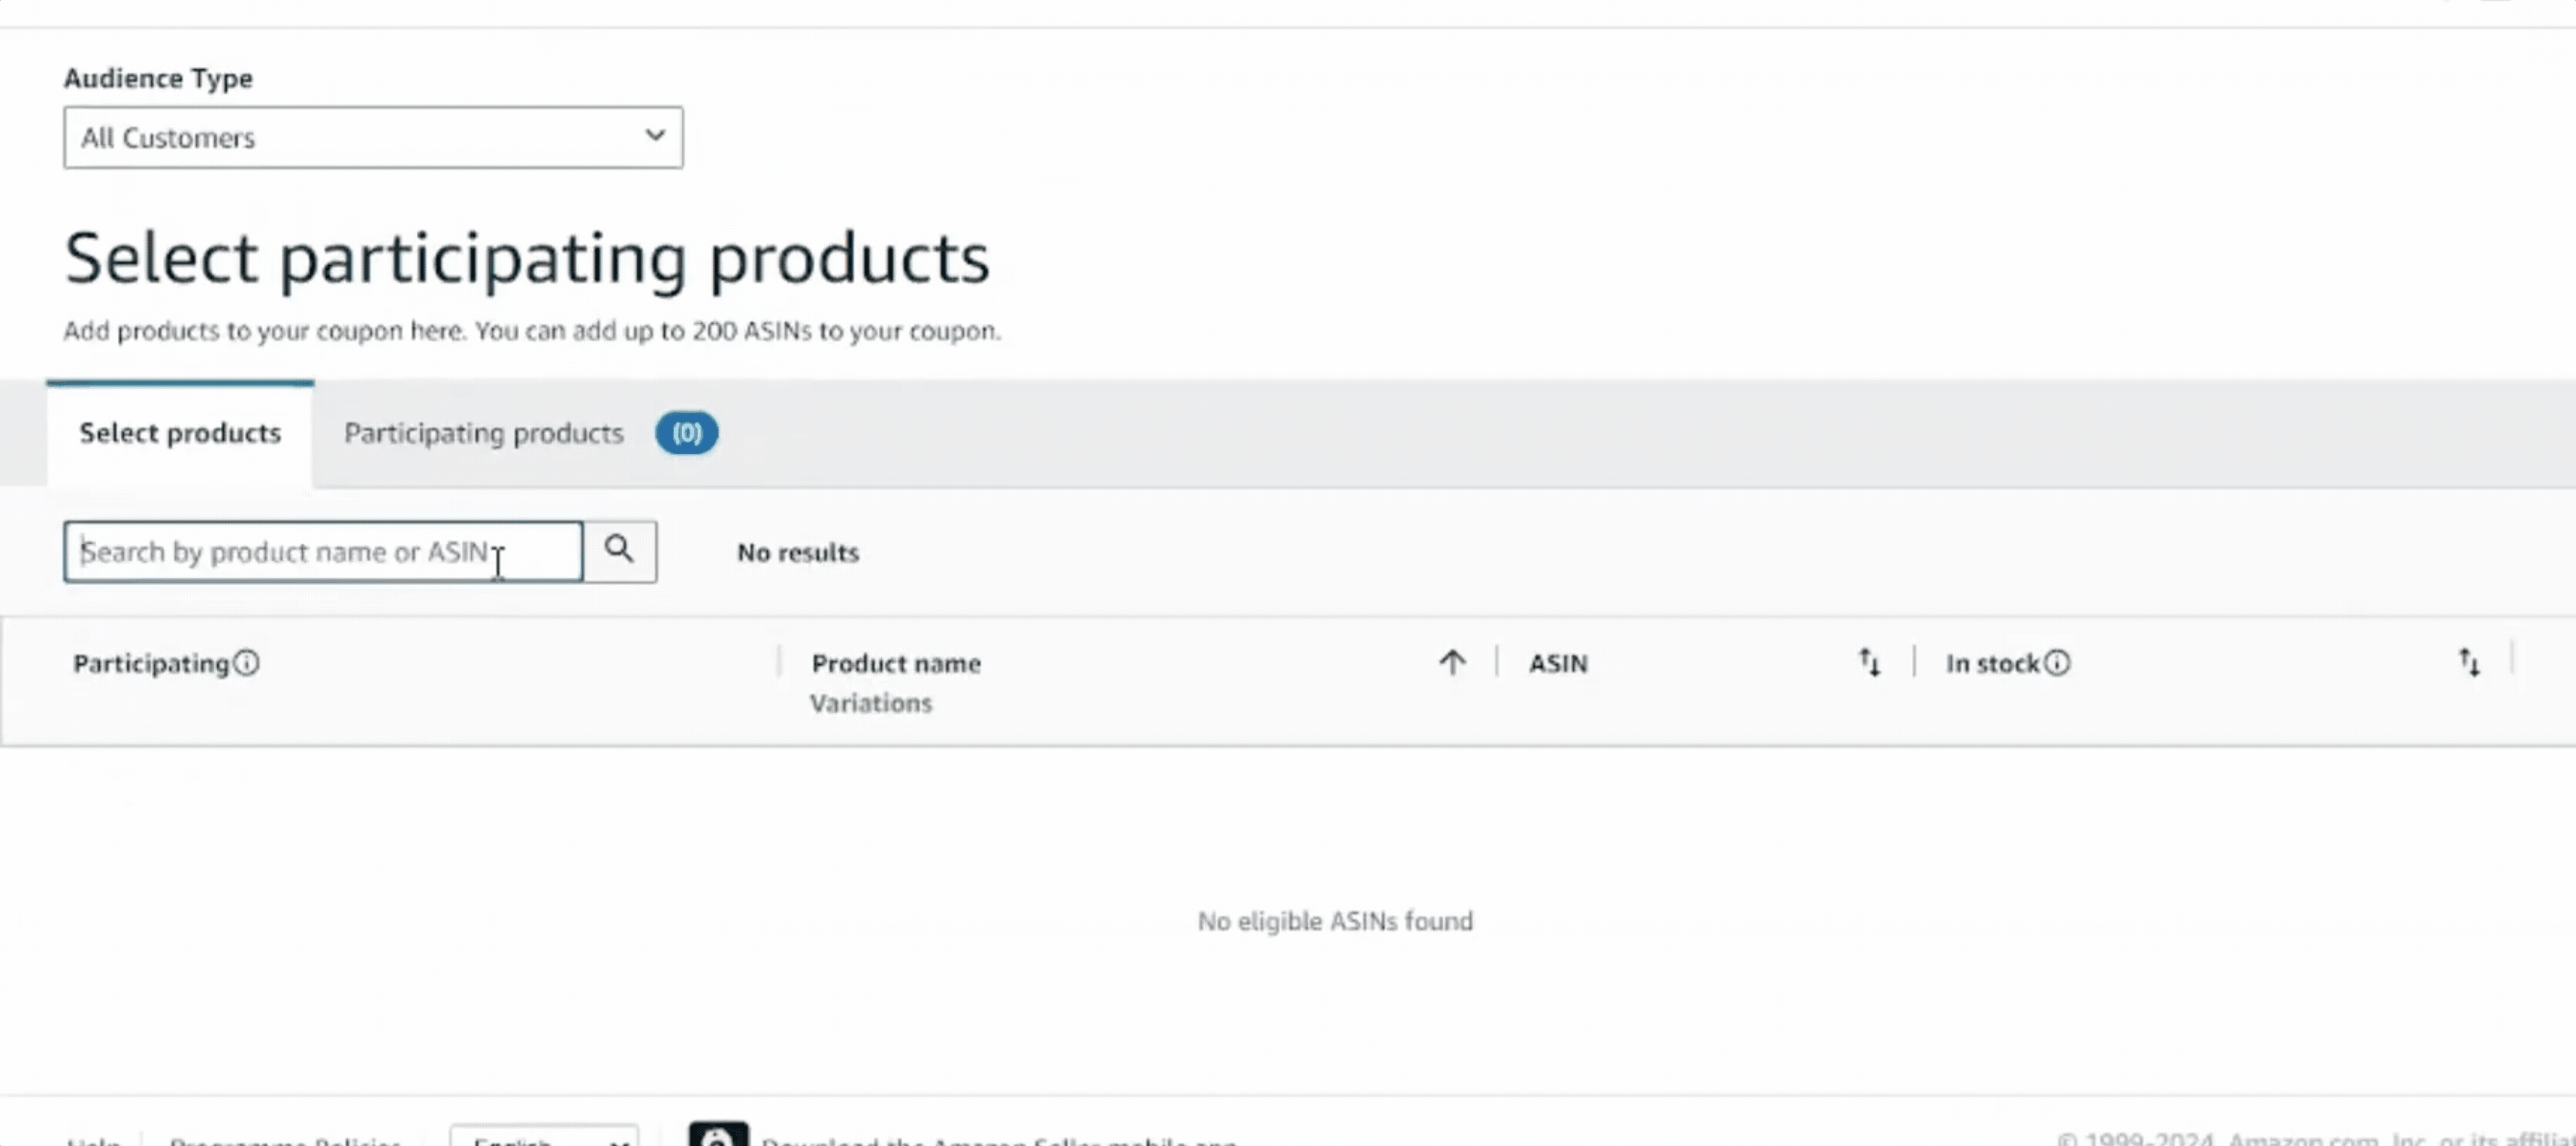Switch to the Participating products tab
Screen dimensions: 2576x1146
coord(484,433)
